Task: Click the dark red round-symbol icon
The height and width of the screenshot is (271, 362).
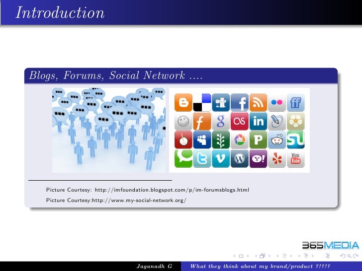Action: pos(183,140)
